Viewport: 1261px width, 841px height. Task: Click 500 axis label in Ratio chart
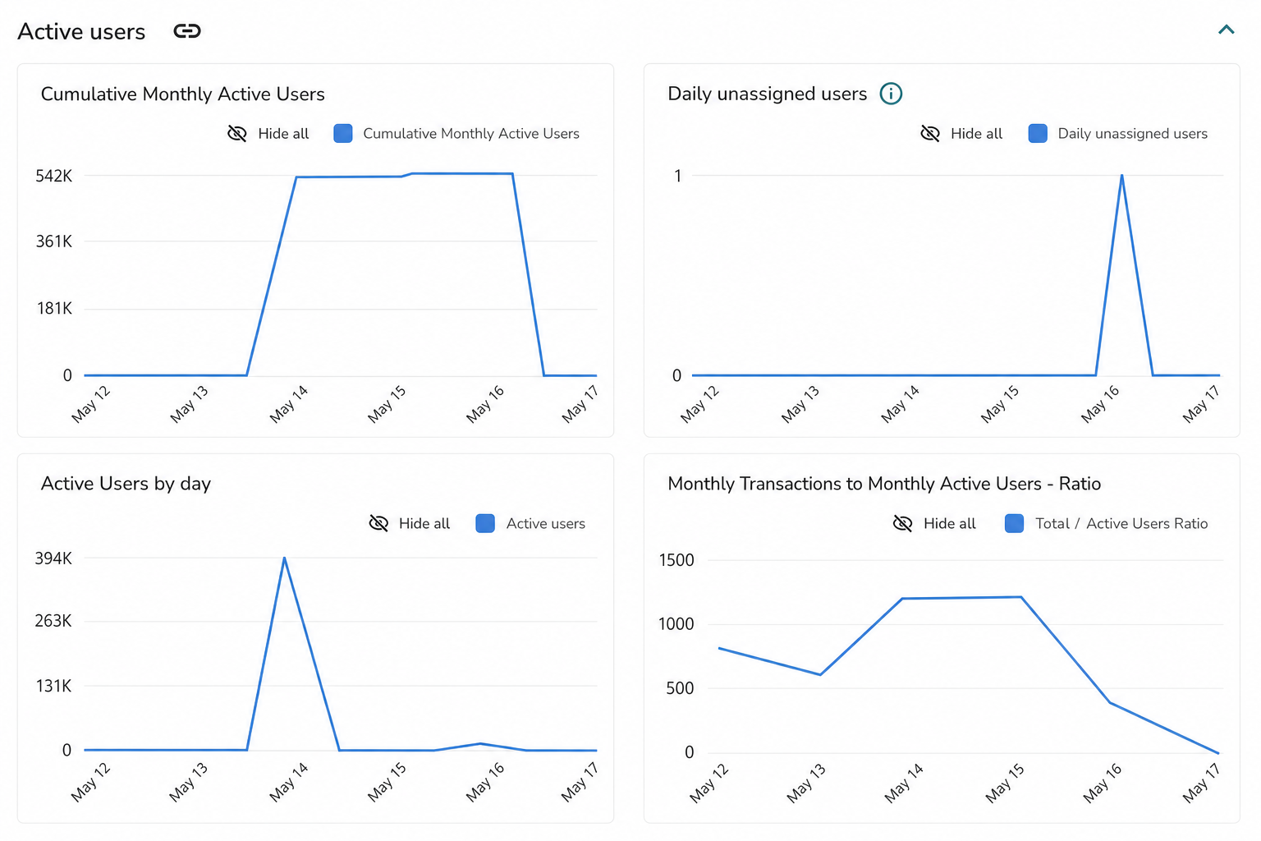point(680,688)
